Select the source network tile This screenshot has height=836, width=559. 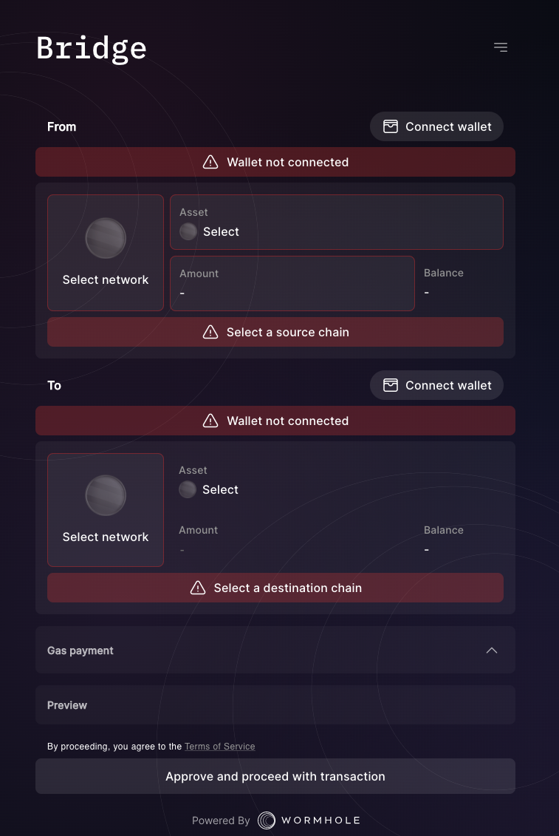(x=106, y=252)
